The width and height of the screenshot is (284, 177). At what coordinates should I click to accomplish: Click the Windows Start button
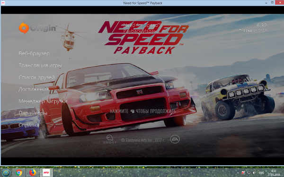pos(6,173)
